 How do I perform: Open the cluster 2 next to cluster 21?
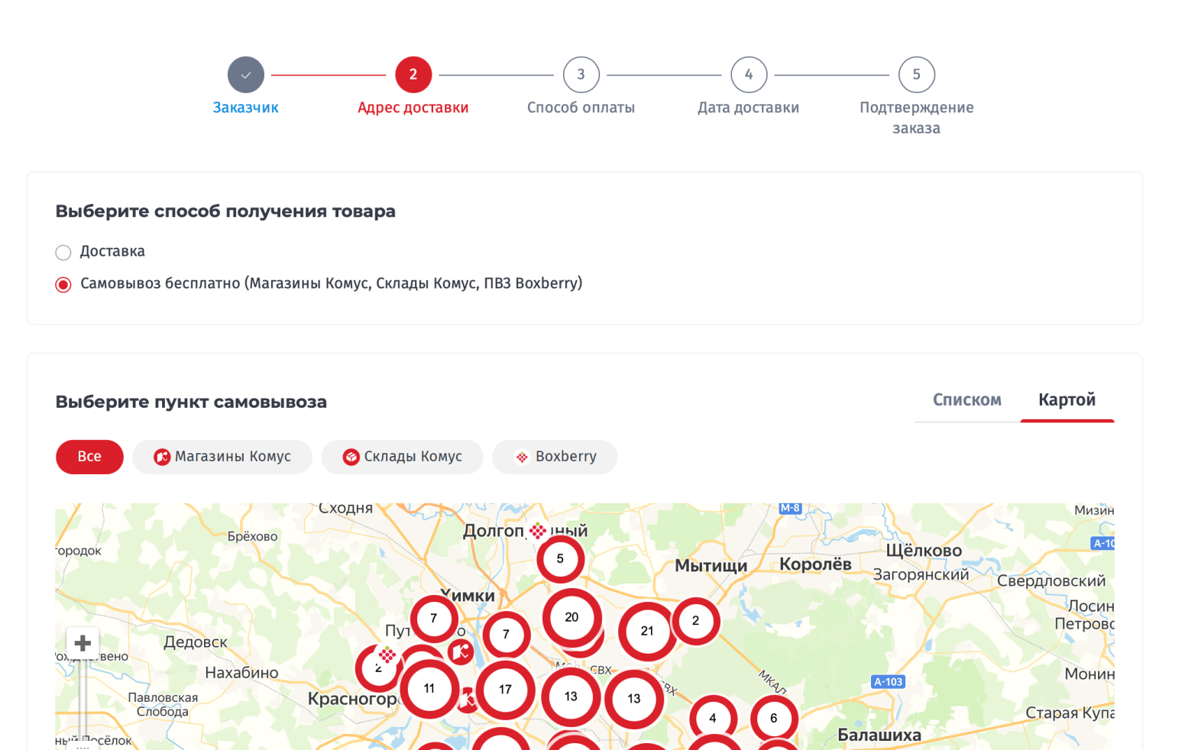(x=695, y=621)
